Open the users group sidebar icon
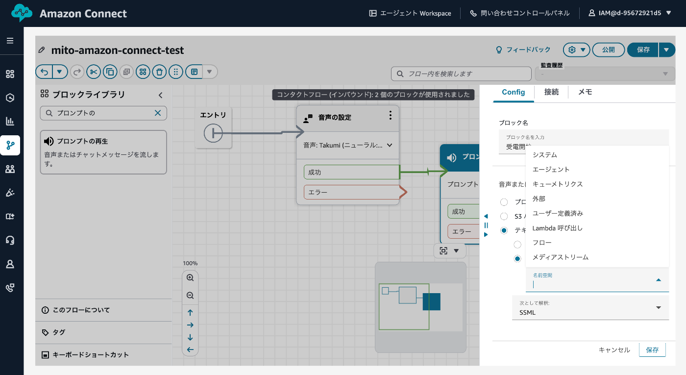Screen dimensions: 686x375 point(10,169)
